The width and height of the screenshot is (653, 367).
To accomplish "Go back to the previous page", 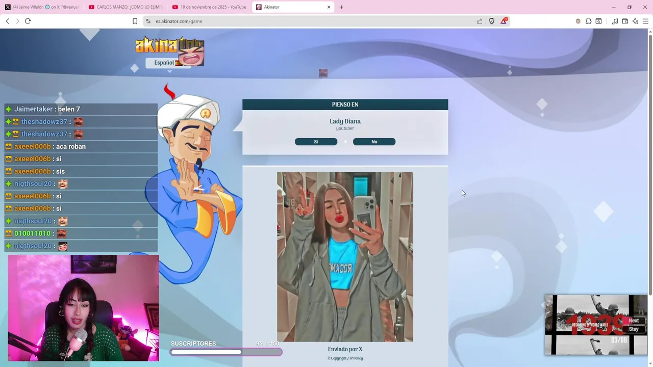I will pos(8,21).
